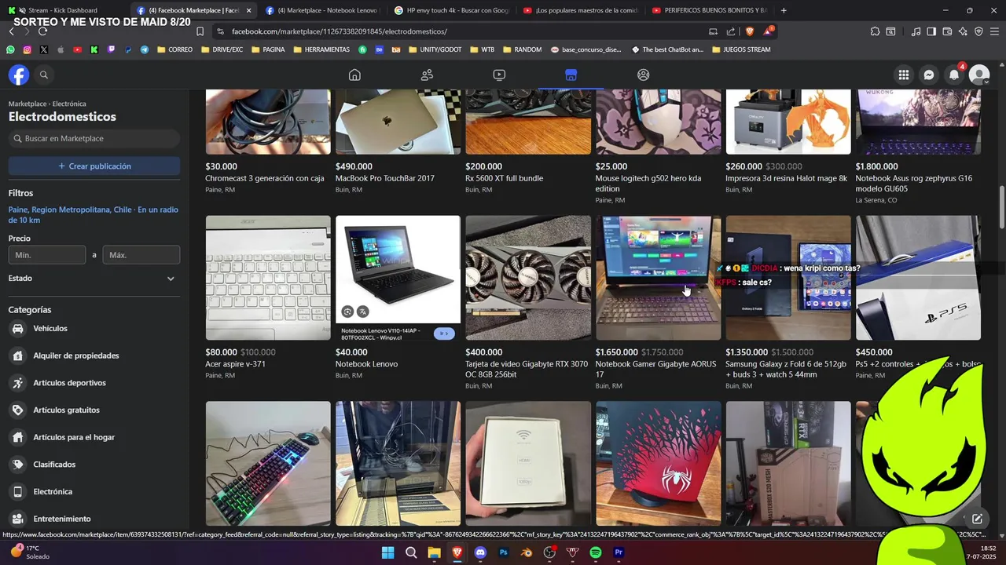This screenshot has height=565, width=1006.
Task: Go to Facebook home icon in top nav
Action: point(354,75)
